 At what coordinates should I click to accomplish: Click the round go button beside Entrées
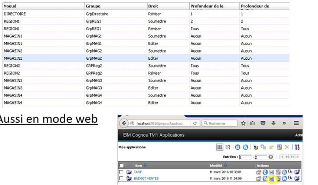pos(271,157)
